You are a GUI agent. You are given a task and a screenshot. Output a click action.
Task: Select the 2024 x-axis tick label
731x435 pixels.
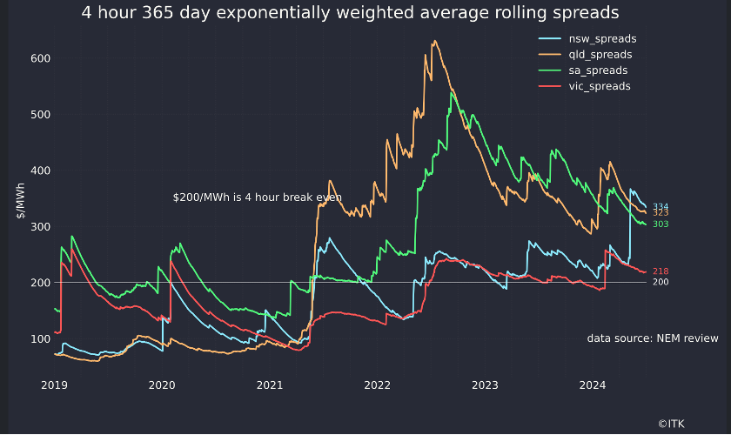(x=593, y=385)
